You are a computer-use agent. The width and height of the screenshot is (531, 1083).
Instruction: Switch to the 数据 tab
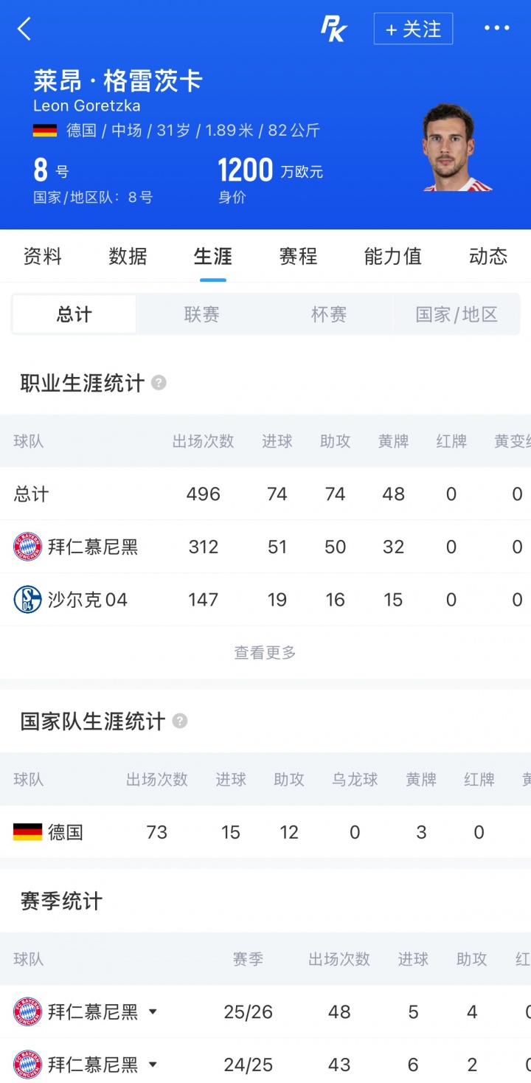click(128, 257)
